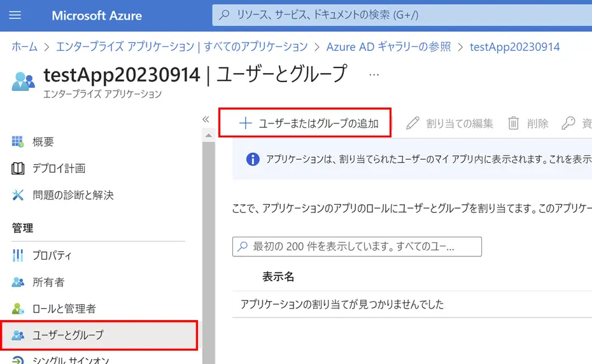Screen dimensions: 592x364
Task: Click the ユーザーとグループ people icon
Action: [18, 335]
